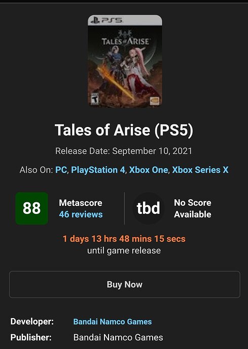The height and width of the screenshot is (349, 248).
Task: Switch to the PlayStation 4 version
Action: pos(98,170)
